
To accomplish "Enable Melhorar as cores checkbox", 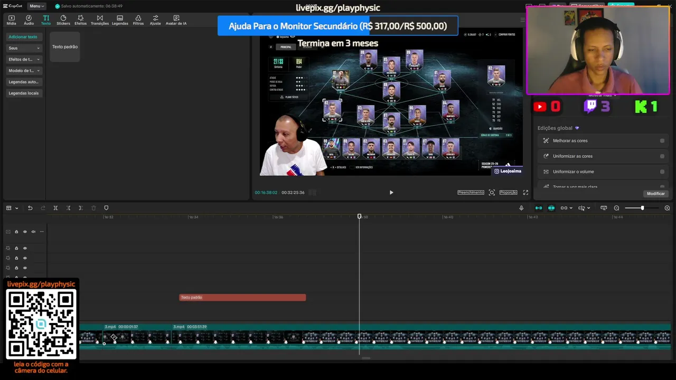I will [662, 141].
